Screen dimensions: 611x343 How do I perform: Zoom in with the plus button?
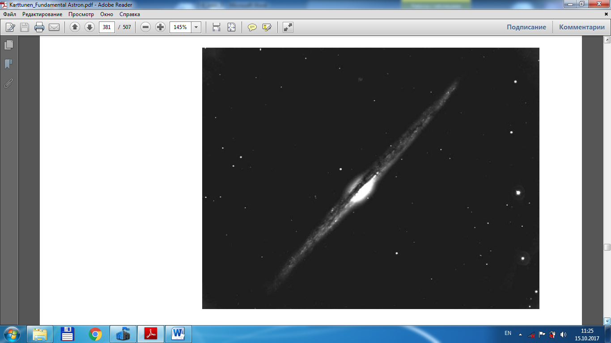pyautogui.click(x=160, y=27)
